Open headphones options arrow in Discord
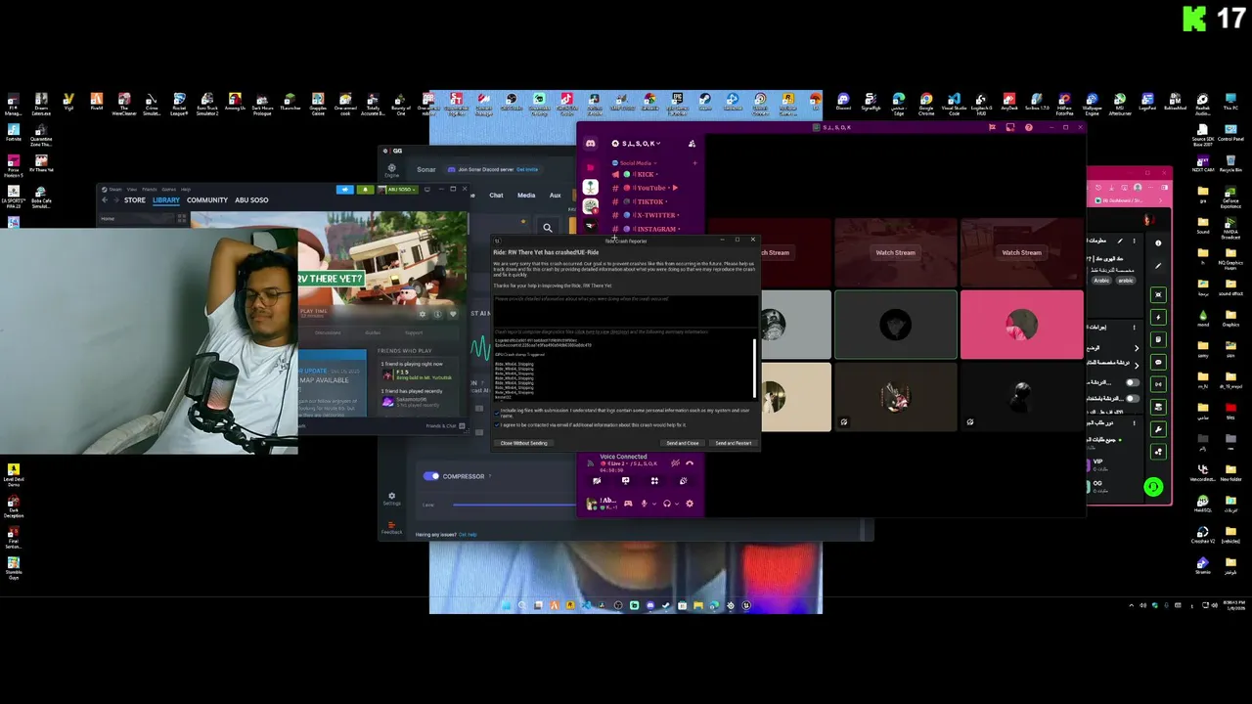This screenshot has width=1252, height=704. coord(677,504)
